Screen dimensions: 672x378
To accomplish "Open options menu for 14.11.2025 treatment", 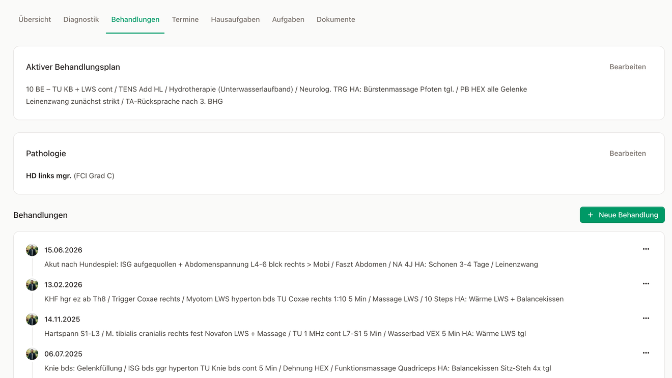I will (646, 318).
